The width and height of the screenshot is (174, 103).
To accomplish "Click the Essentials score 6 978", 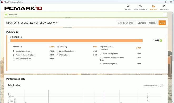I will tap(52, 47).
